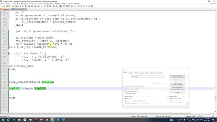217x122 pixels.
Task: Open the Плагины menu
Action: 71,4
